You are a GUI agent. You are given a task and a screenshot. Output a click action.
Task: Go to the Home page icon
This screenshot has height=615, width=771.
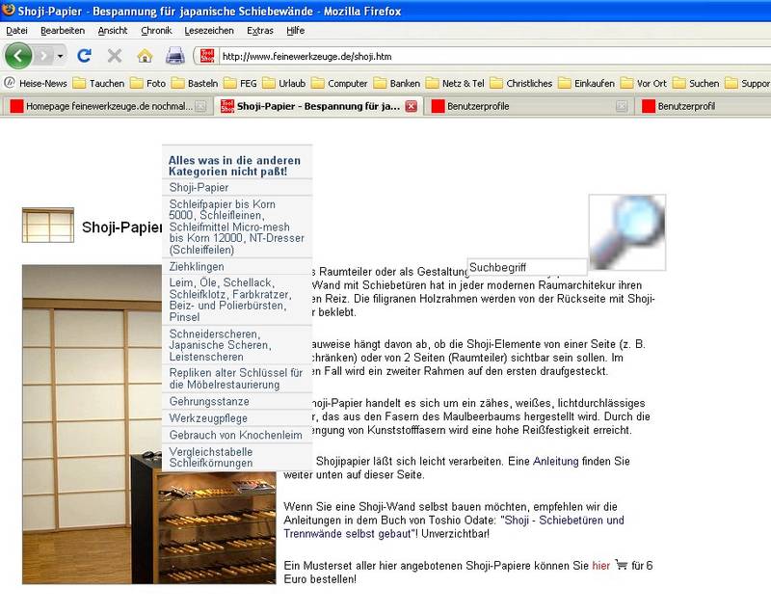tap(145, 56)
